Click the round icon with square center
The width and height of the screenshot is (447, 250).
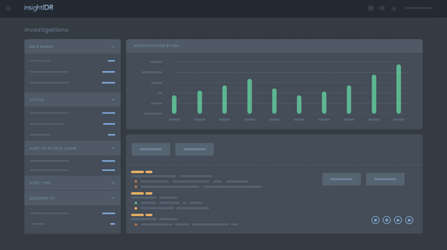pos(375,220)
